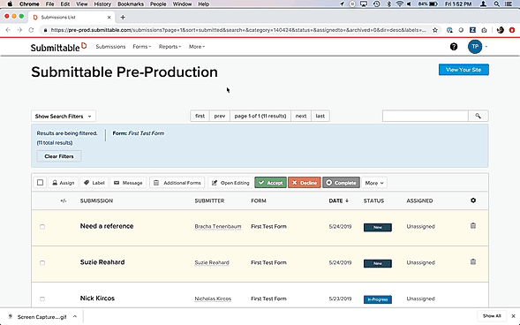Click the Submittable logo
The image size is (520, 325).
point(58,47)
